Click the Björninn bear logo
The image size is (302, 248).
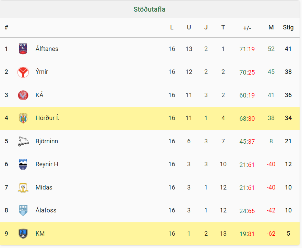coord(23,141)
